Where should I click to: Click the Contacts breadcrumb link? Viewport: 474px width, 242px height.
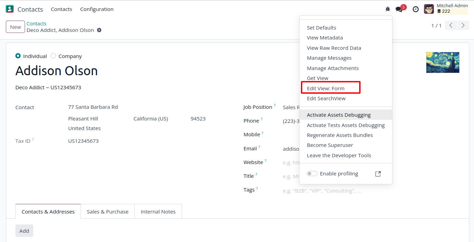[36, 24]
